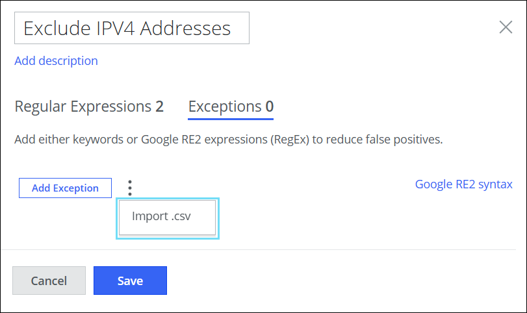This screenshot has height=313, width=527.
Task: Discard the changes using Cancel
Action: 49,281
